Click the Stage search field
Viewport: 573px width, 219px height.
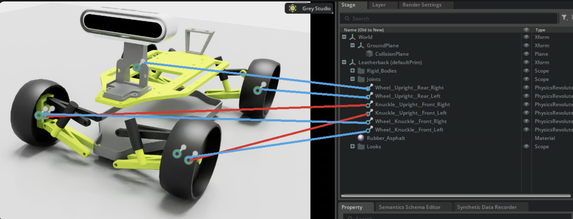[x=449, y=18]
